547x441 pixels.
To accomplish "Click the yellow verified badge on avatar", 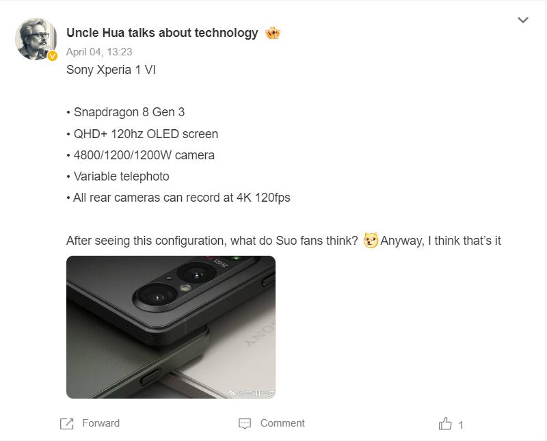I will [x=53, y=56].
